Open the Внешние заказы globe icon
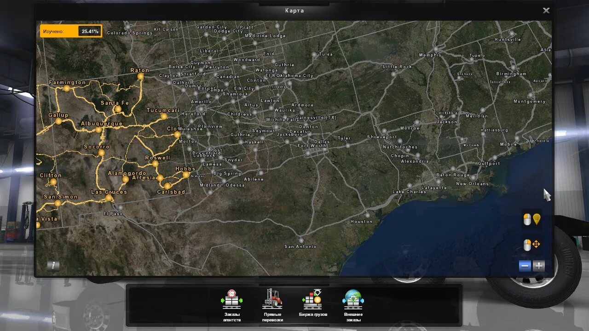589x331 pixels. 353,299
